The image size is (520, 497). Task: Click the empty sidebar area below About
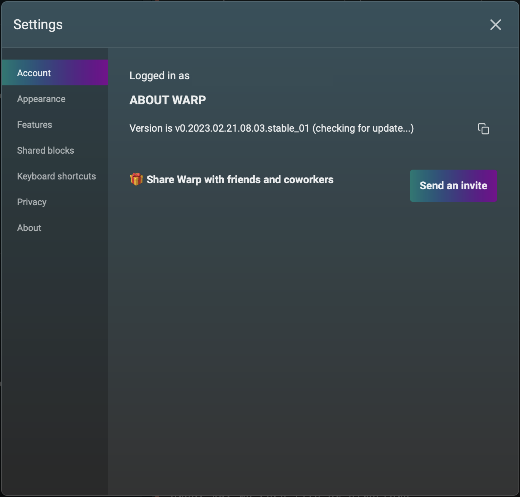coord(55,341)
